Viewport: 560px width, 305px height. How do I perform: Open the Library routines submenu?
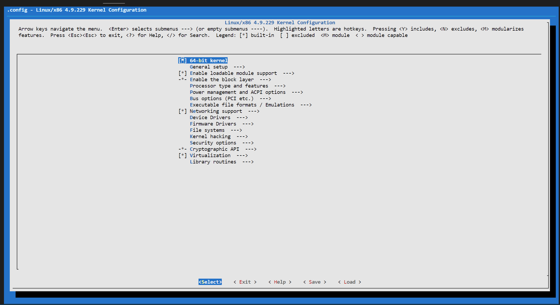pos(222,162)
